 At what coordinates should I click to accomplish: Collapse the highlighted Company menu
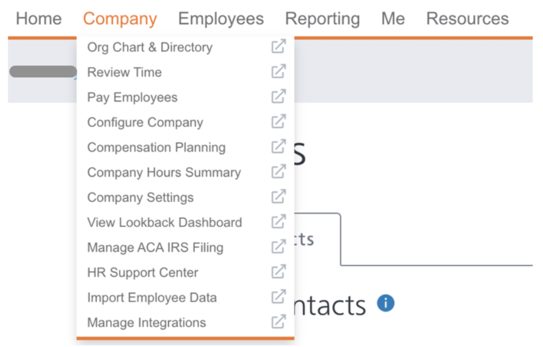tap(120, 19)
